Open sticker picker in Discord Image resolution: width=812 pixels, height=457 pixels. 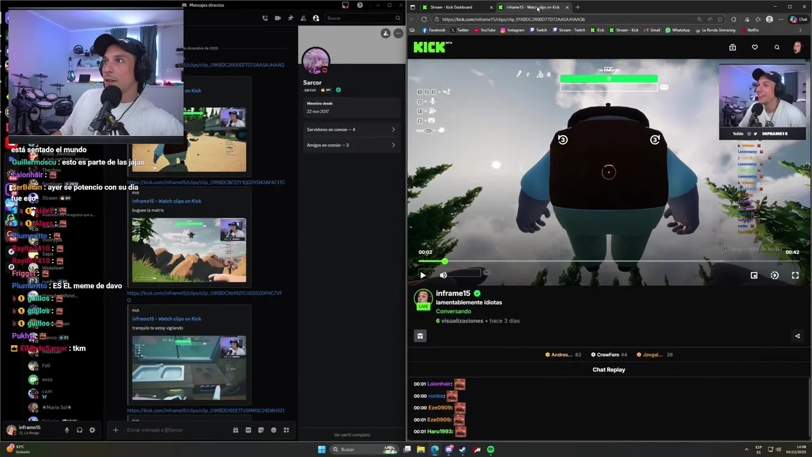click(x=261, y=430)
